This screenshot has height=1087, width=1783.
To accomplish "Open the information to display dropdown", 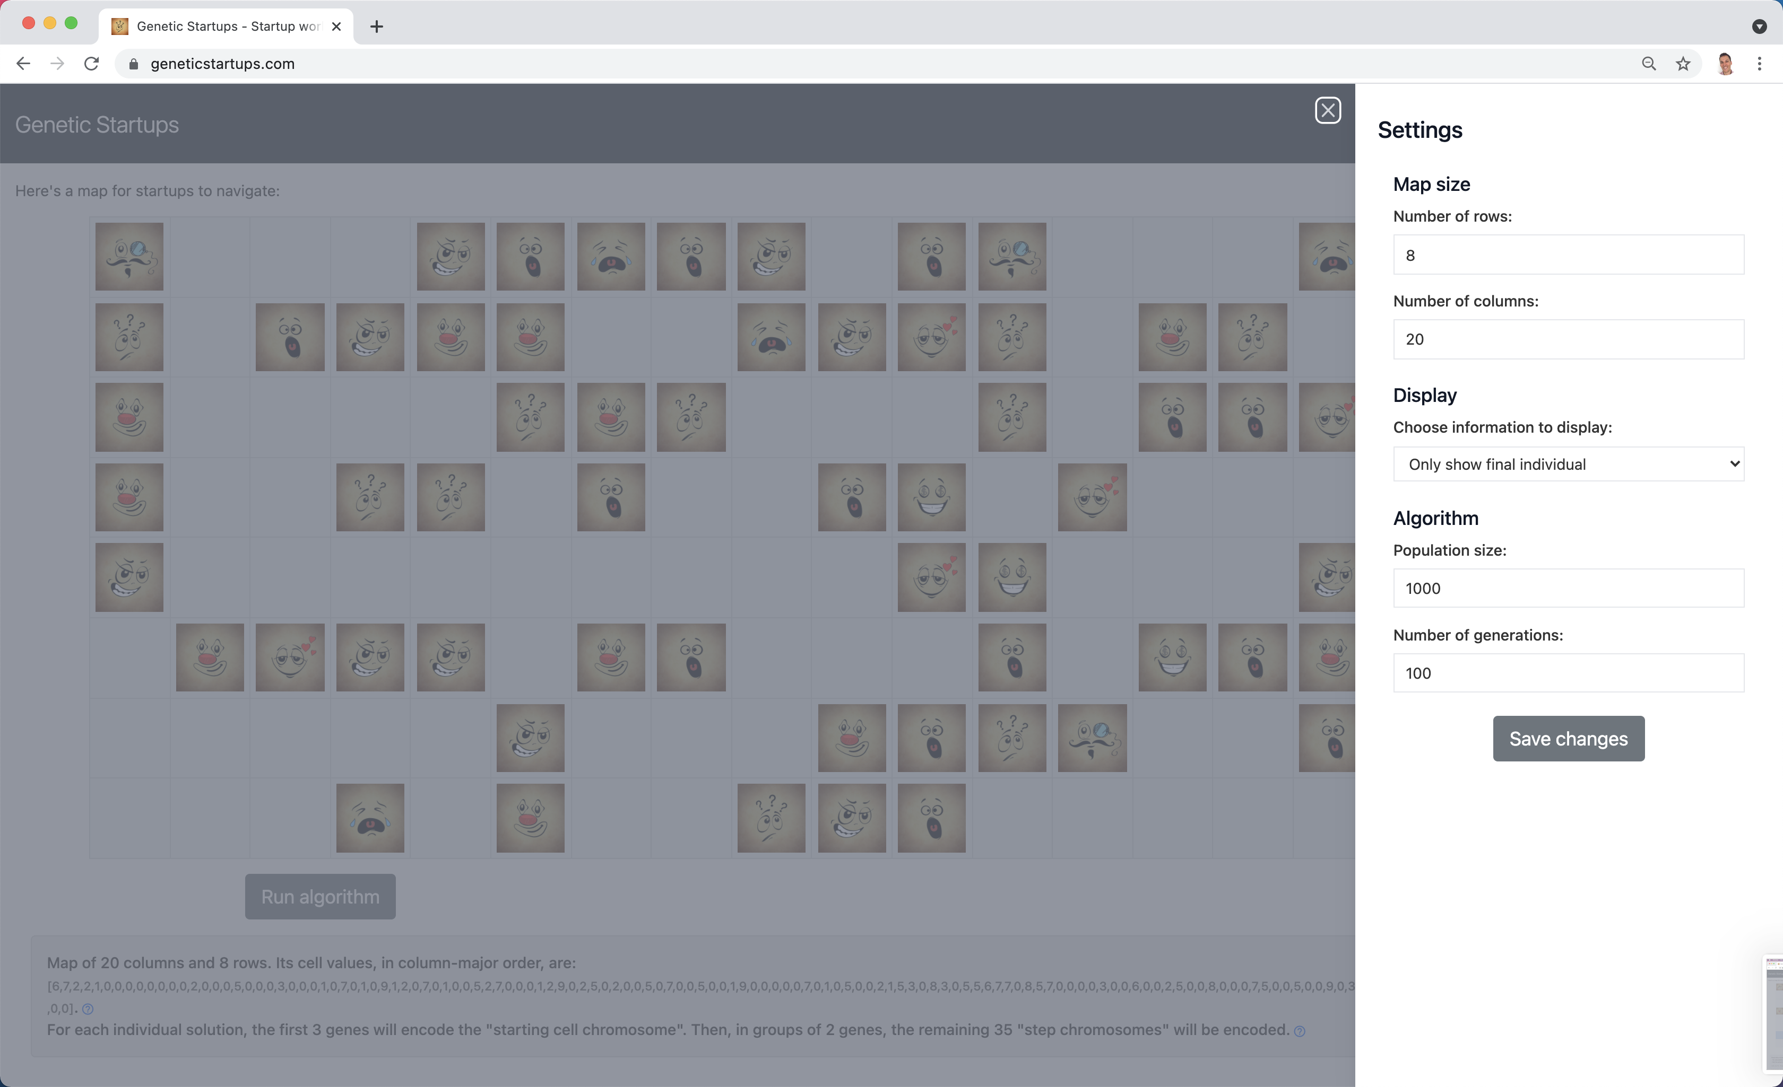I will pos(1568,464).
